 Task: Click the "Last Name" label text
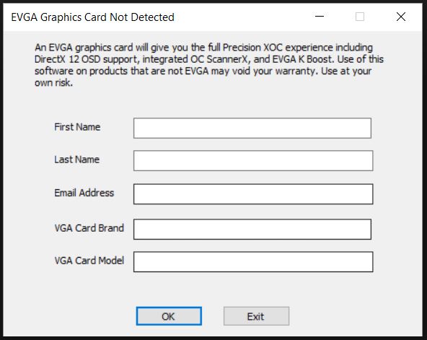coord(76,160)
